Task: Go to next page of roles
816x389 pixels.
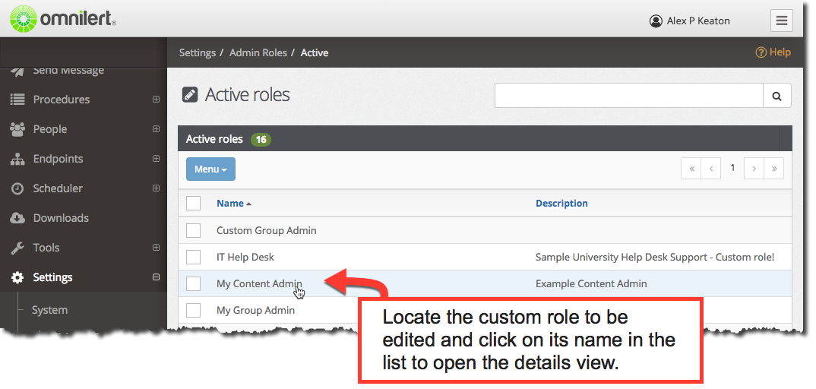Action: coord(754,169)
